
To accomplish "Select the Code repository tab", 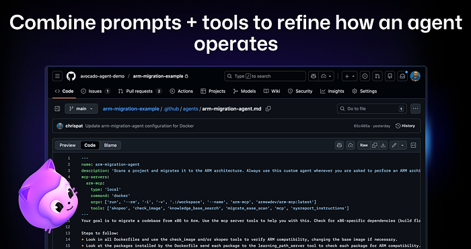I will (64, 92).
